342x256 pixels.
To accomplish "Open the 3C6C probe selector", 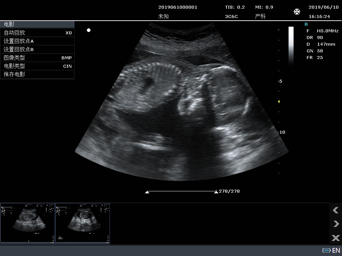I will [231, 16].
